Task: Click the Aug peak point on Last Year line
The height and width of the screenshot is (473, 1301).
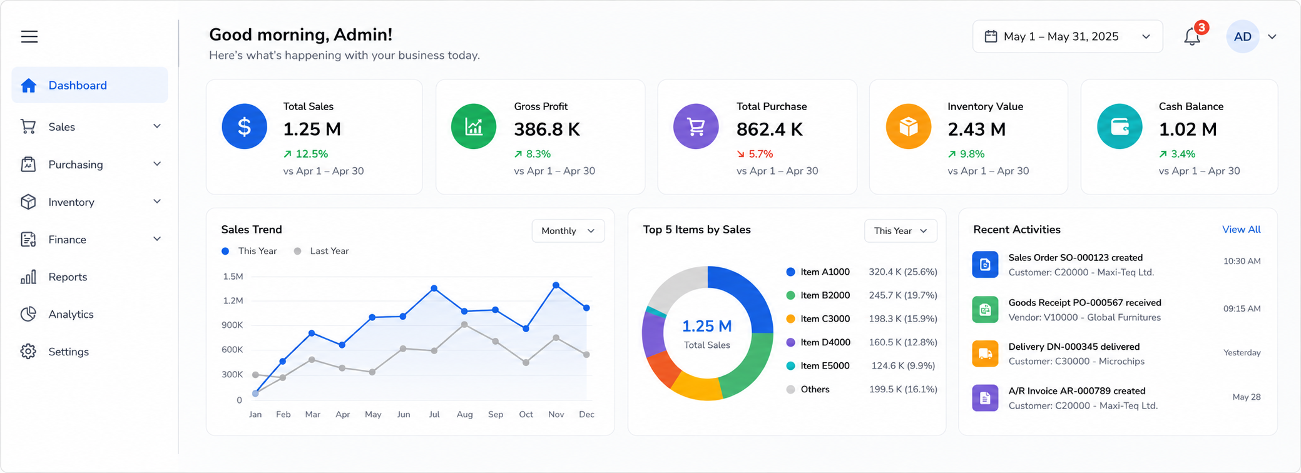Action: coord(464,325)
